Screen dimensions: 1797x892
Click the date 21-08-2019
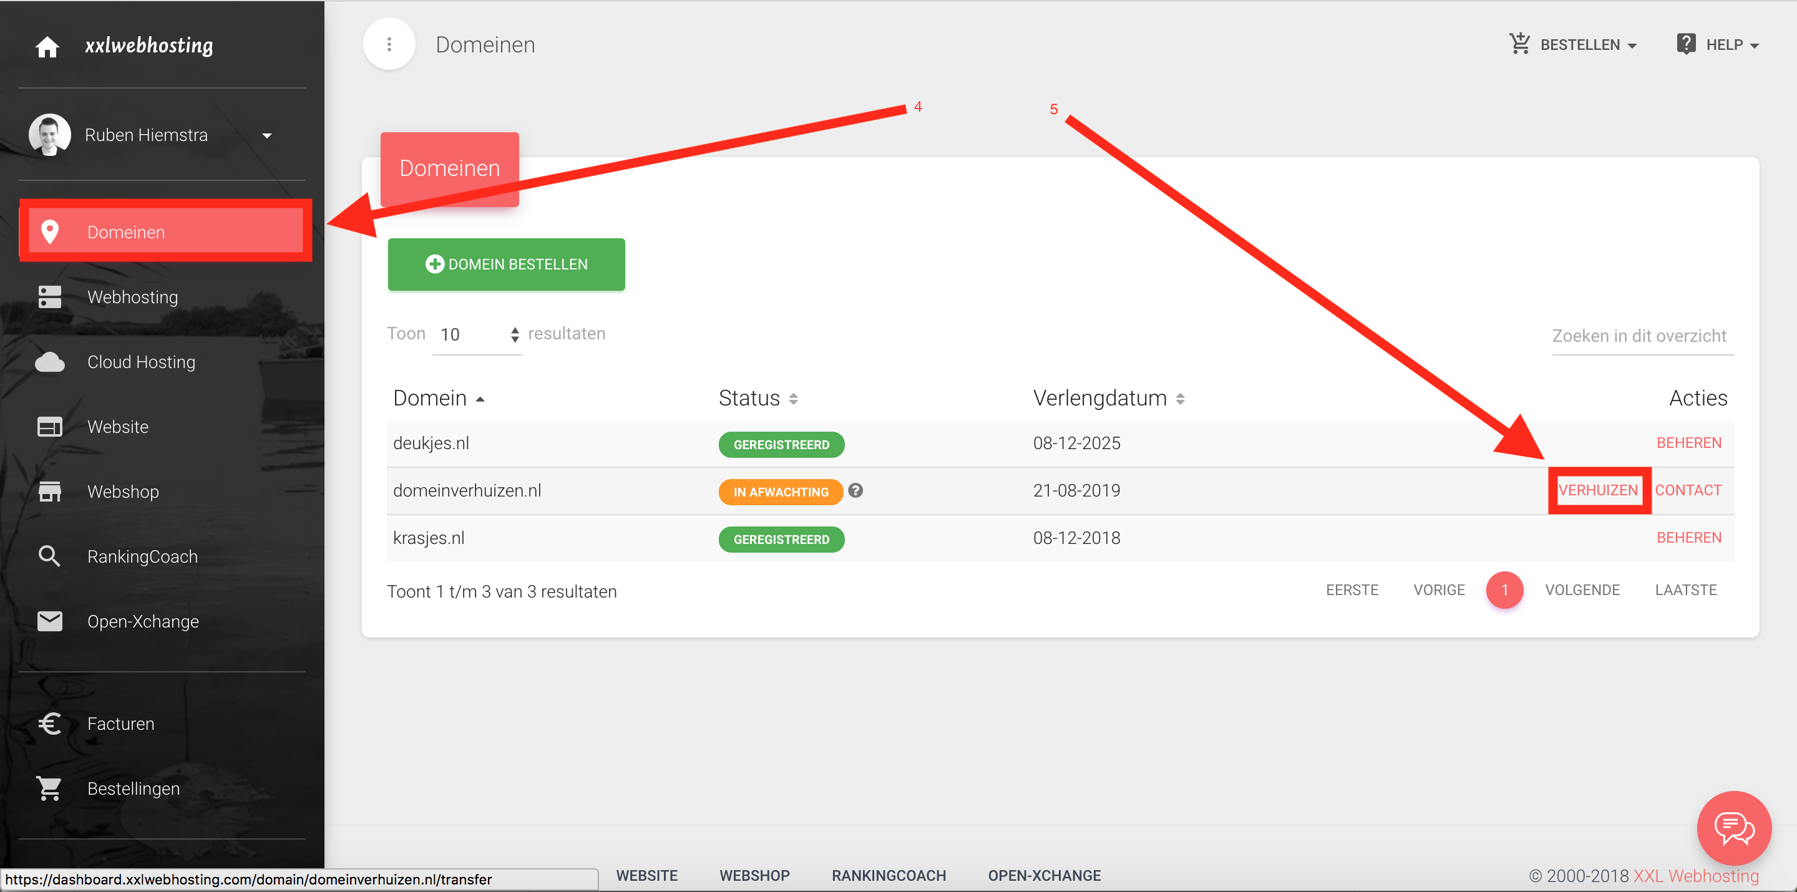coord(1076,490)
